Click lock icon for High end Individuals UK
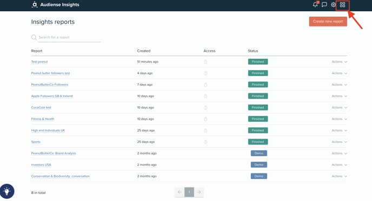 (205, 130)
